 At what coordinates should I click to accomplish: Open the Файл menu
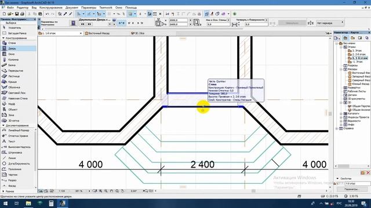10,8
